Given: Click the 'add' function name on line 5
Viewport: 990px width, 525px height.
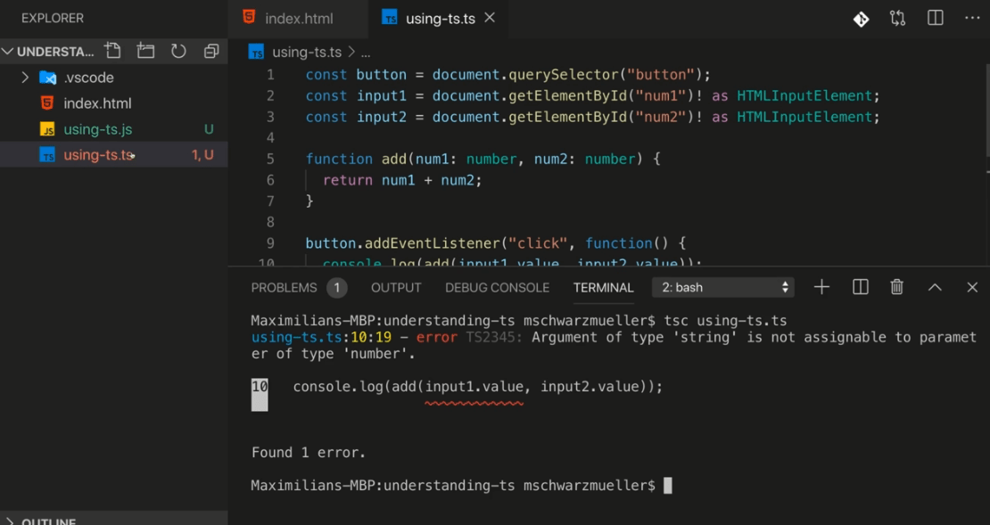Looking at the screenshot, I should click(x=394, y=159).
